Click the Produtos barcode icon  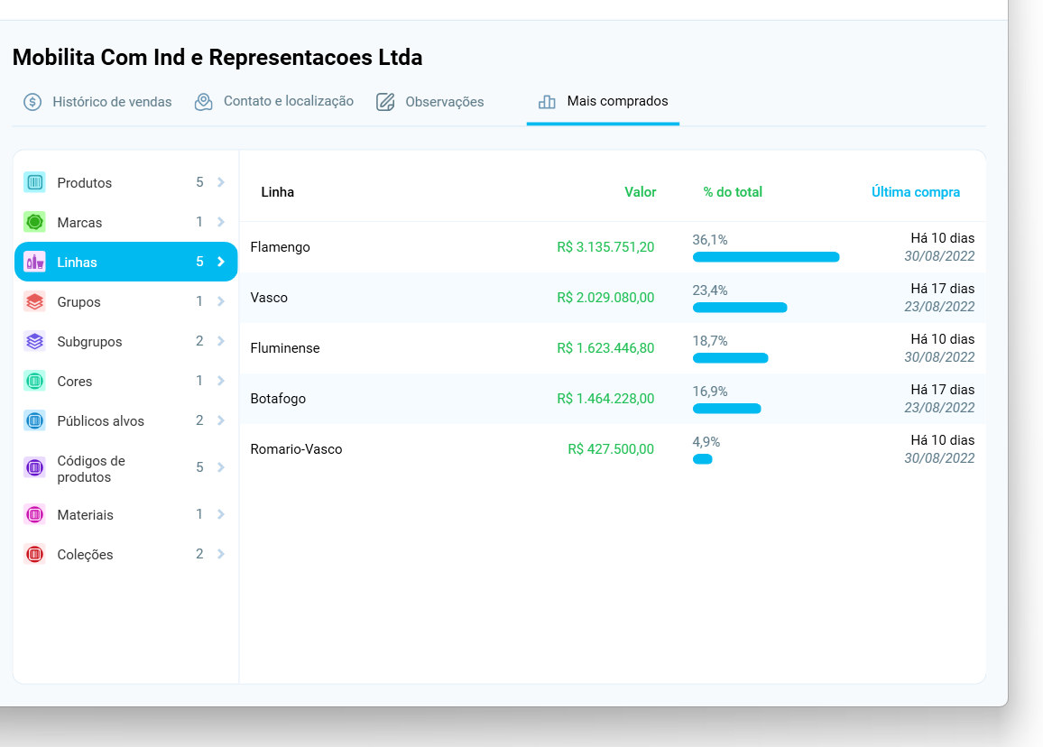[34, 182]
